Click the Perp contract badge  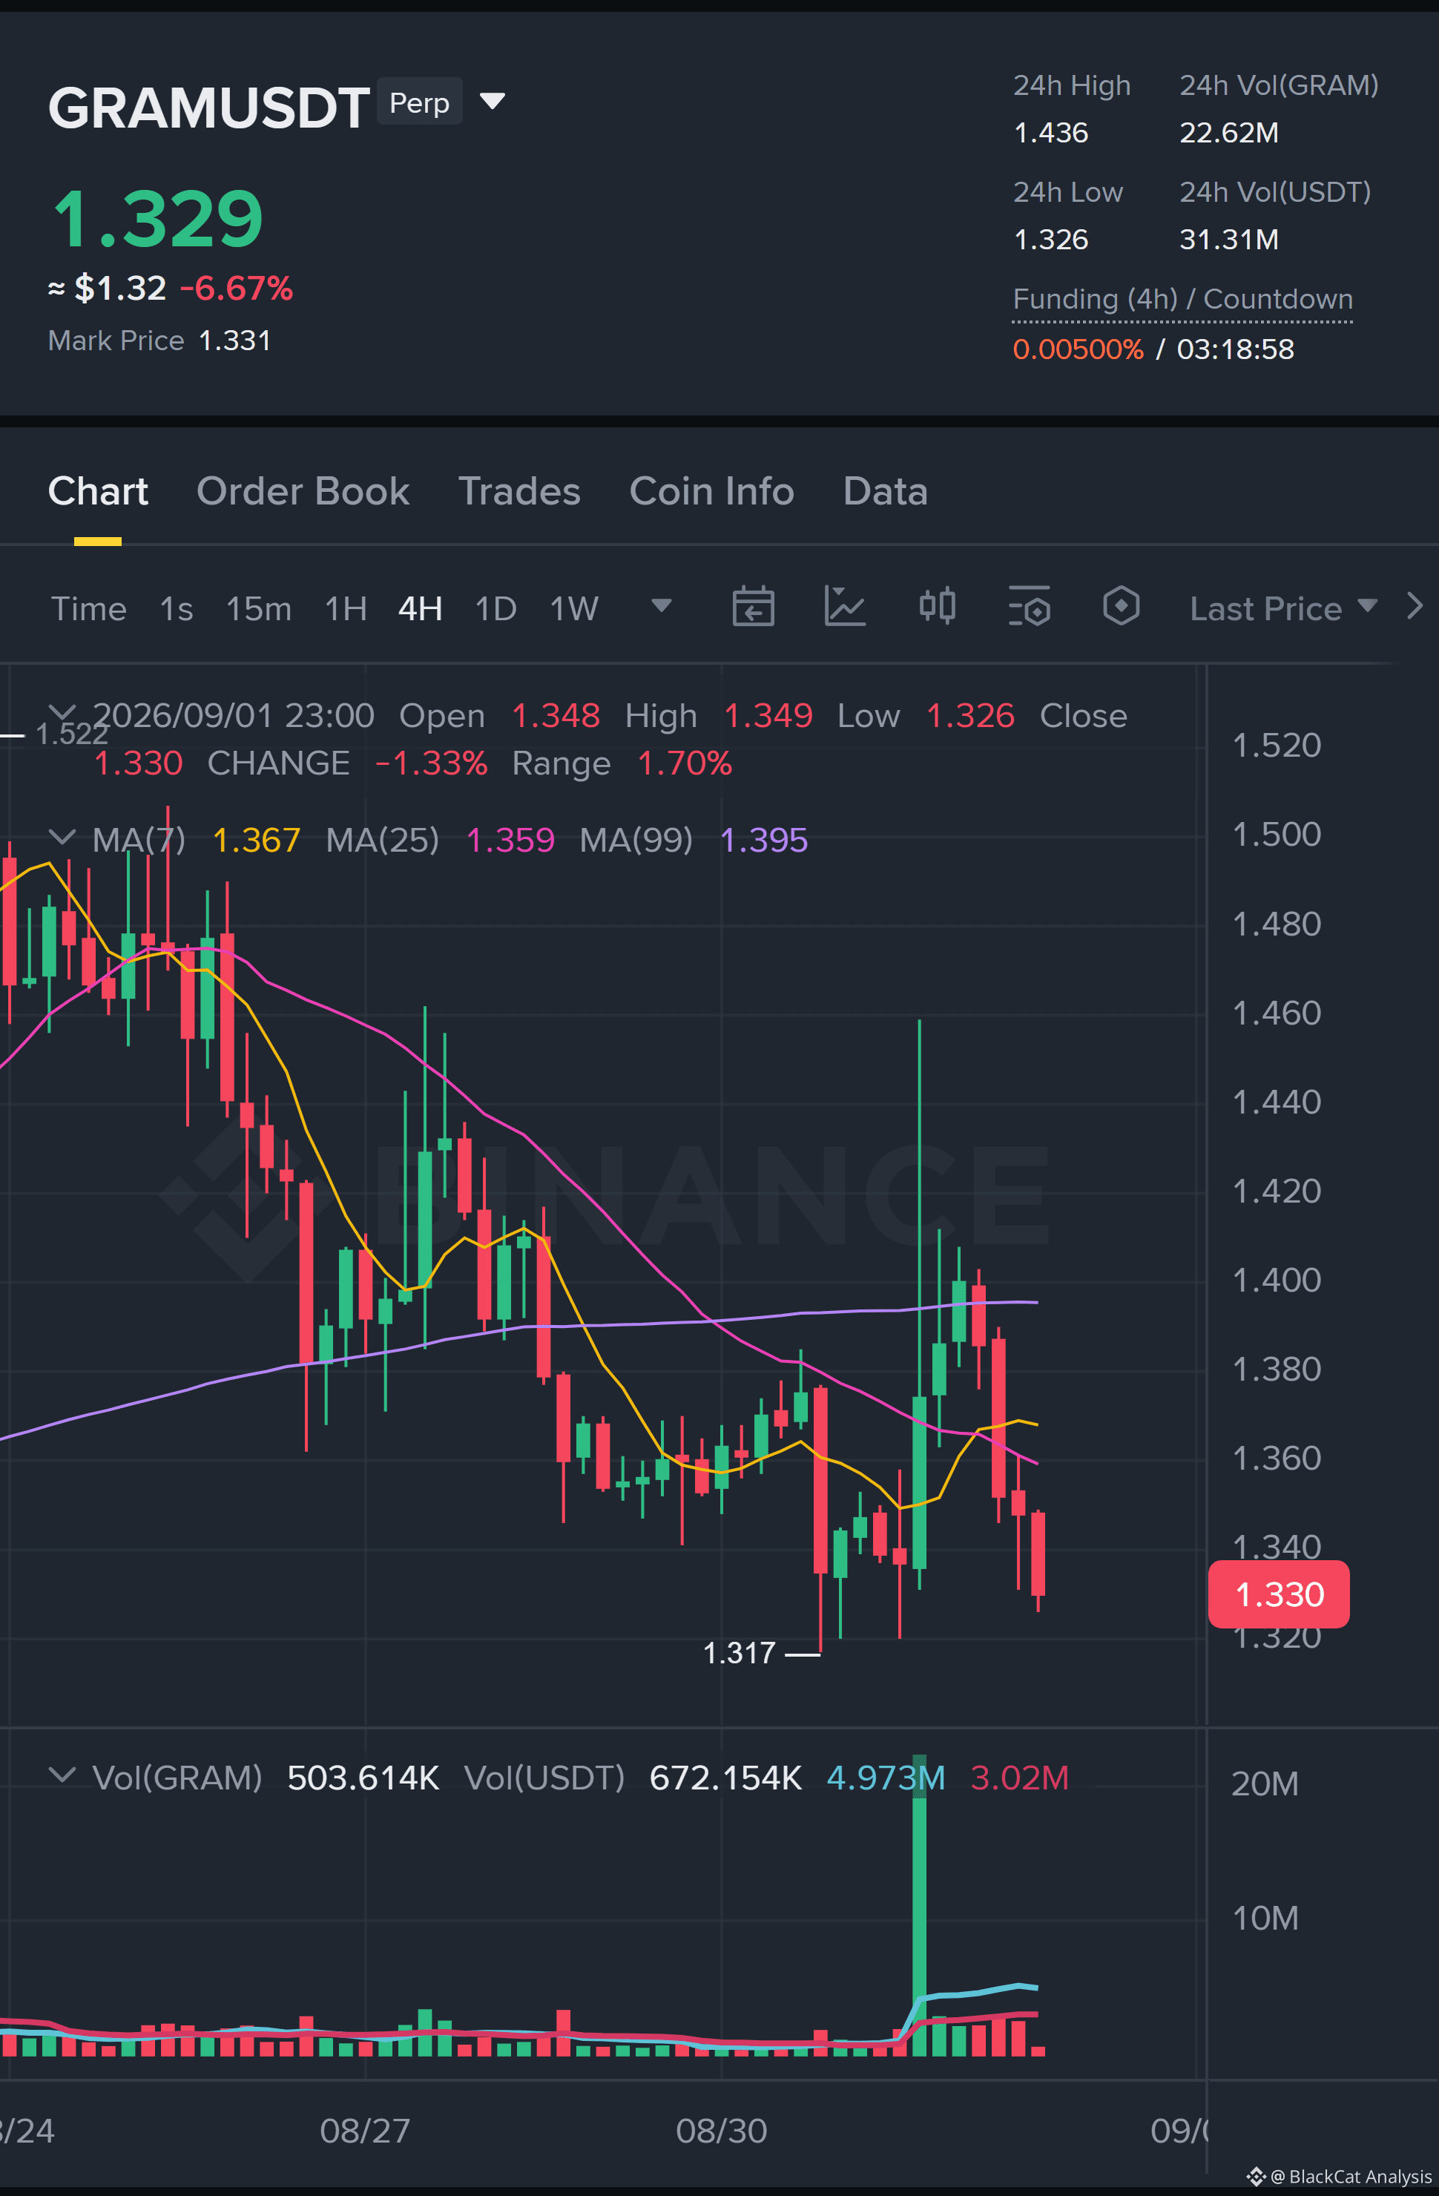(420, 102)
